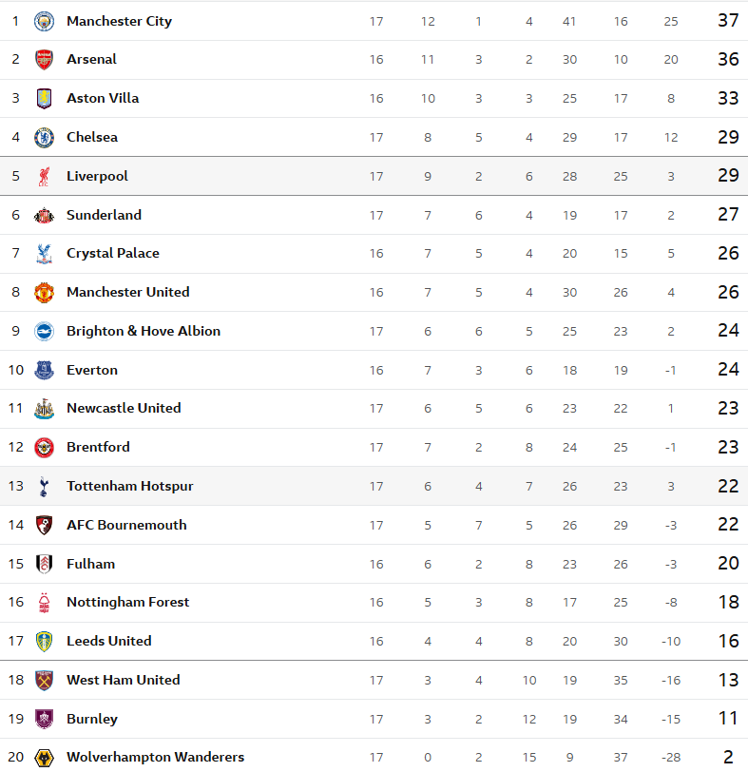Select the Aston Villa badge icon
The height and width of the screenshot is (772, 748).
click(44, 99)
